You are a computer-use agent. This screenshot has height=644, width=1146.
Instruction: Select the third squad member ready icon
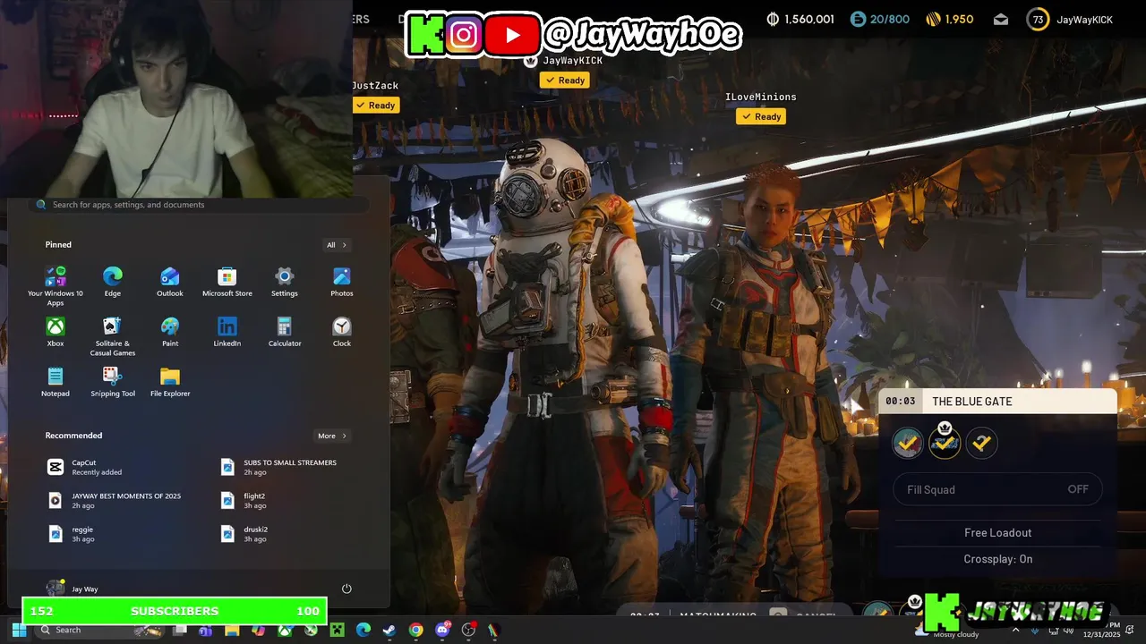click(x=982, y=443)
